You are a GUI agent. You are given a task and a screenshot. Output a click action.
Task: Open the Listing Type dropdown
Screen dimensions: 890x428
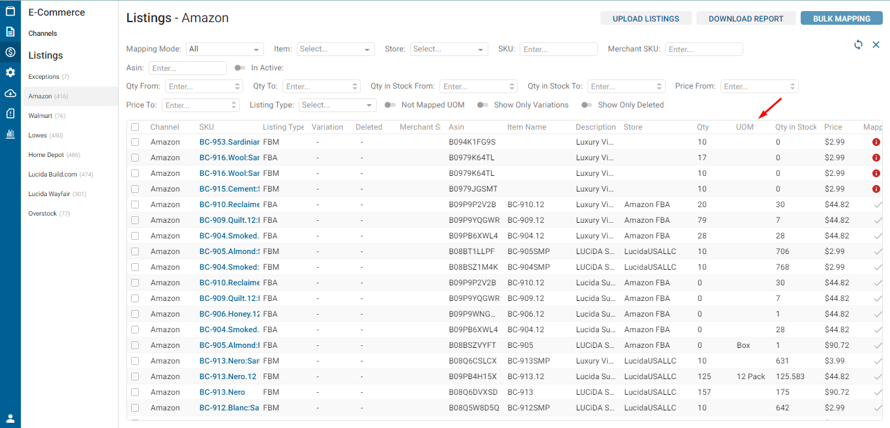coord(338,105)
